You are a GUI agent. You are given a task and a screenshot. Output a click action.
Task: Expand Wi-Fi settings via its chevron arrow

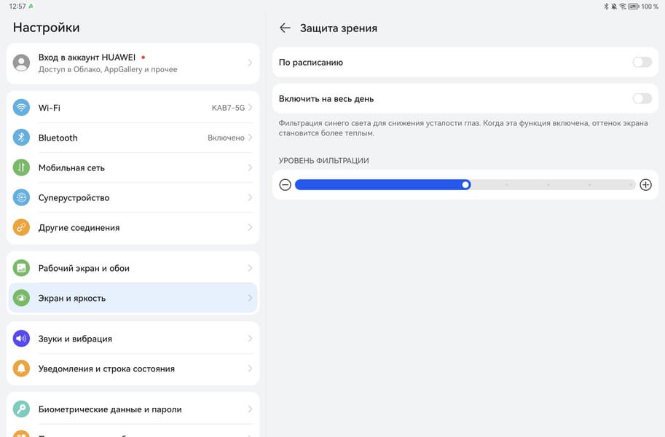tap(250, 108)
